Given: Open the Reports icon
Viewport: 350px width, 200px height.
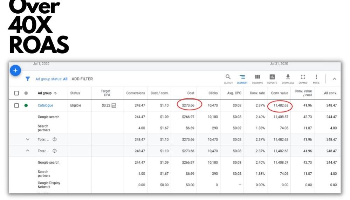Looking at the screenshot, I should (x=272, y=77).
